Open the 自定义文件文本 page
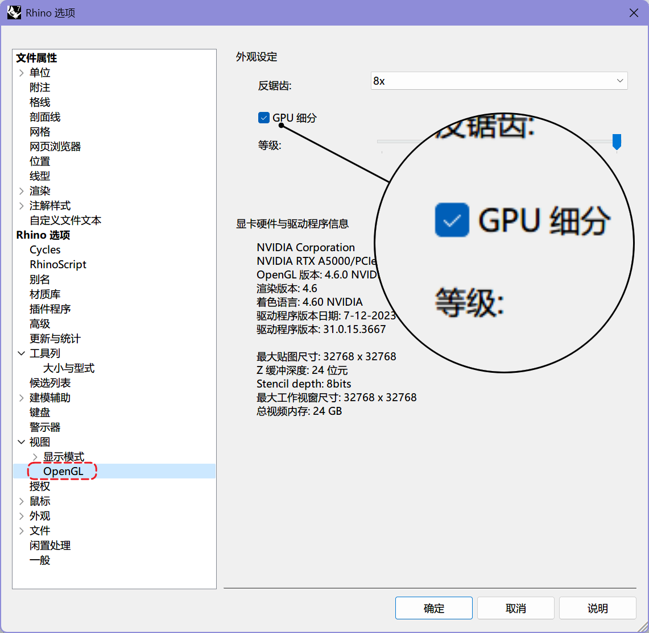Image resolution: width=649 pixels, height=633 pixels. coord(65,220)
